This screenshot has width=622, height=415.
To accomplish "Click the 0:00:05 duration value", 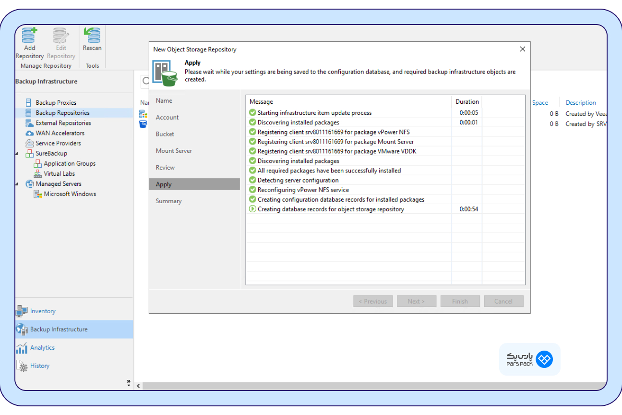I will [x=469, y=113].
